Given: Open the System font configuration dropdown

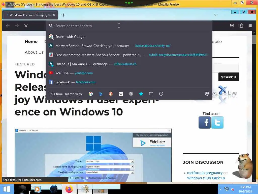Looking at the screenshot, I should 110,167.
